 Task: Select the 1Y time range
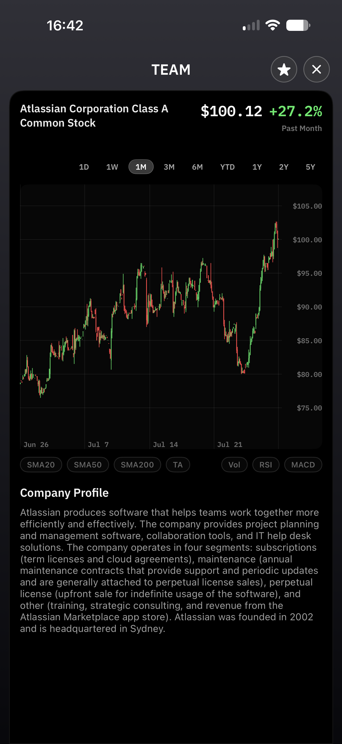[257, 167]
